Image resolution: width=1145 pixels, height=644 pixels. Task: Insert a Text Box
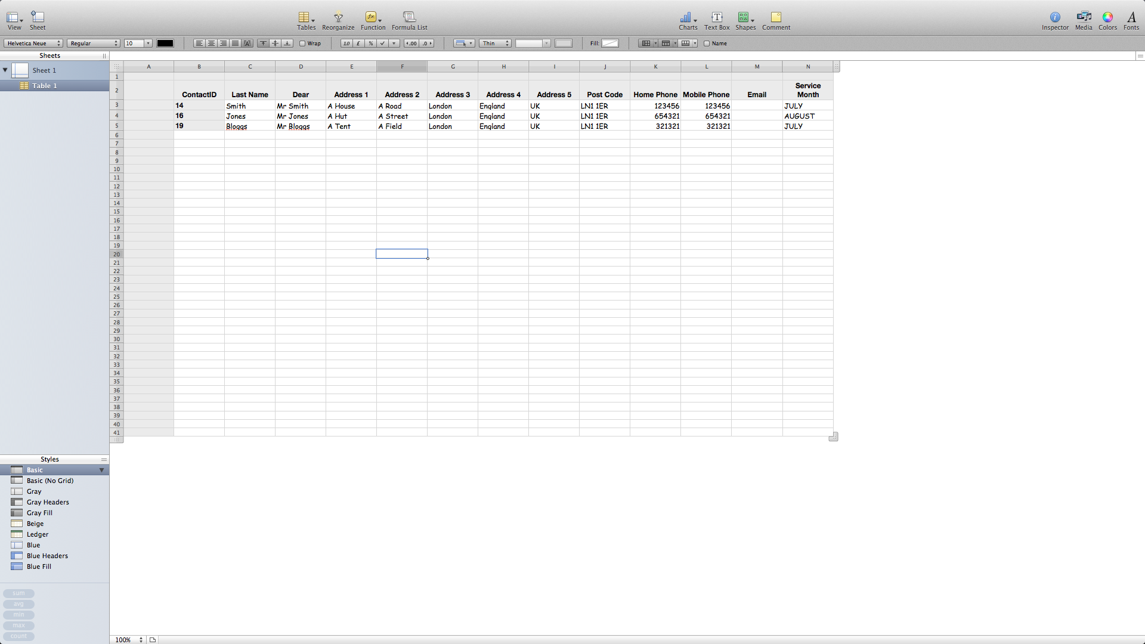[716, 17]
